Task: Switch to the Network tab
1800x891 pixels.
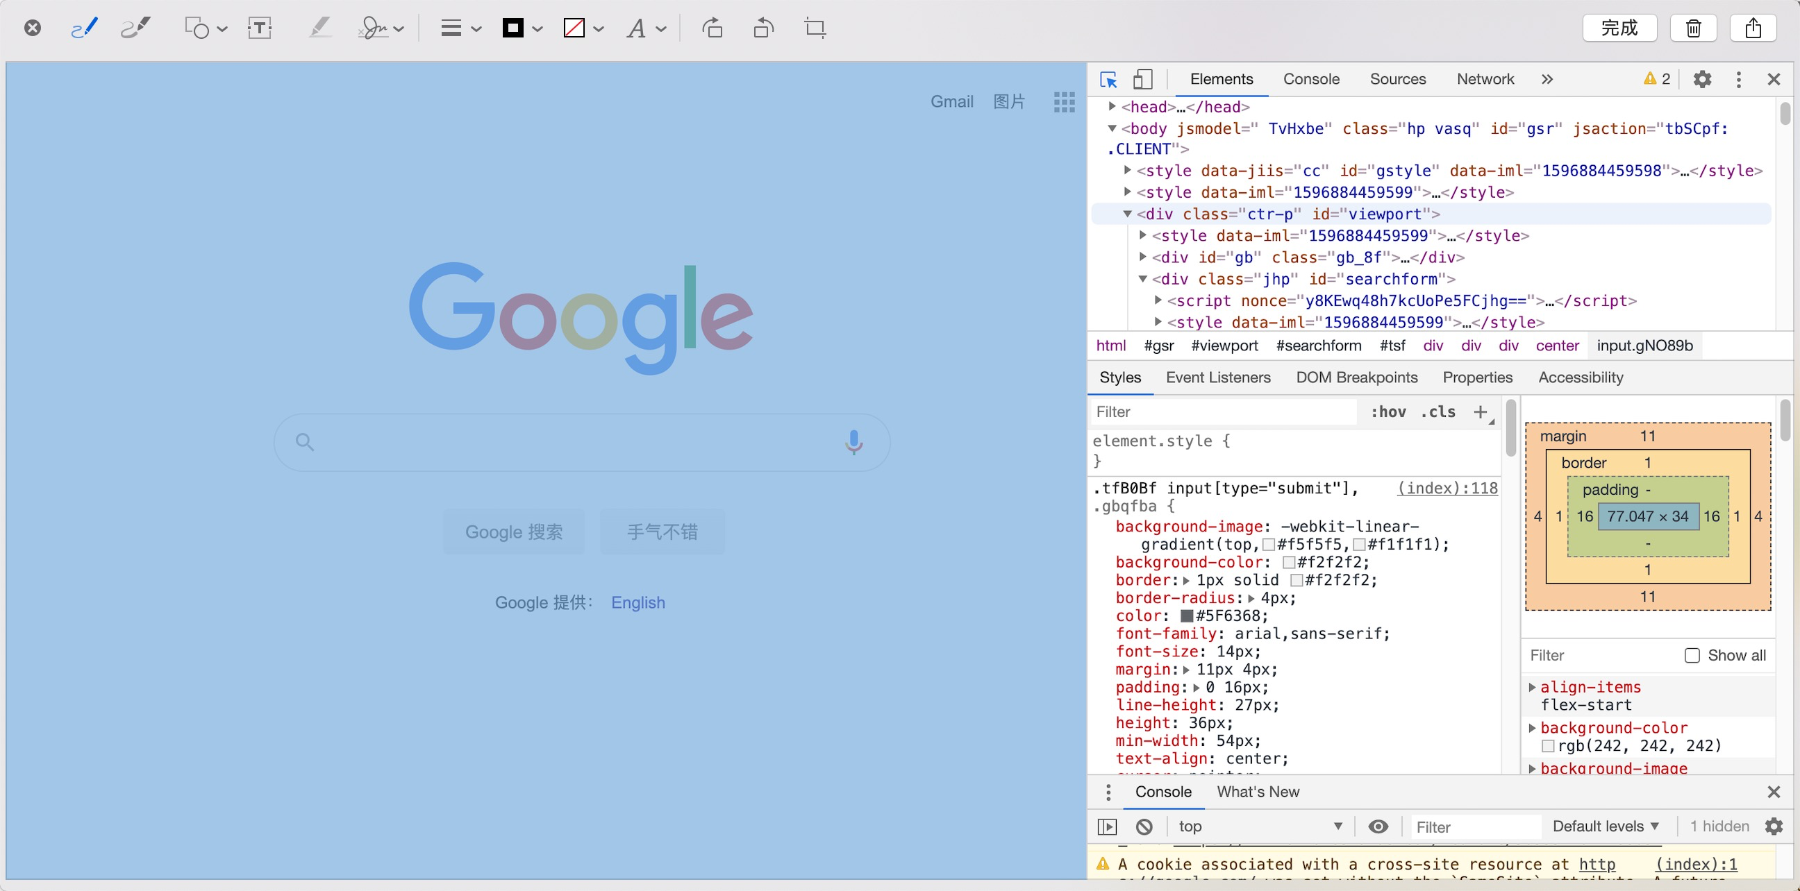Action: pos(1485,80)
